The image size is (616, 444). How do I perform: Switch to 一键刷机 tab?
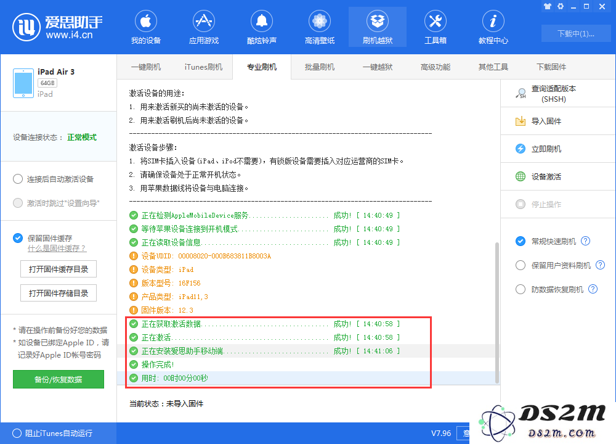tap(146, 67)
